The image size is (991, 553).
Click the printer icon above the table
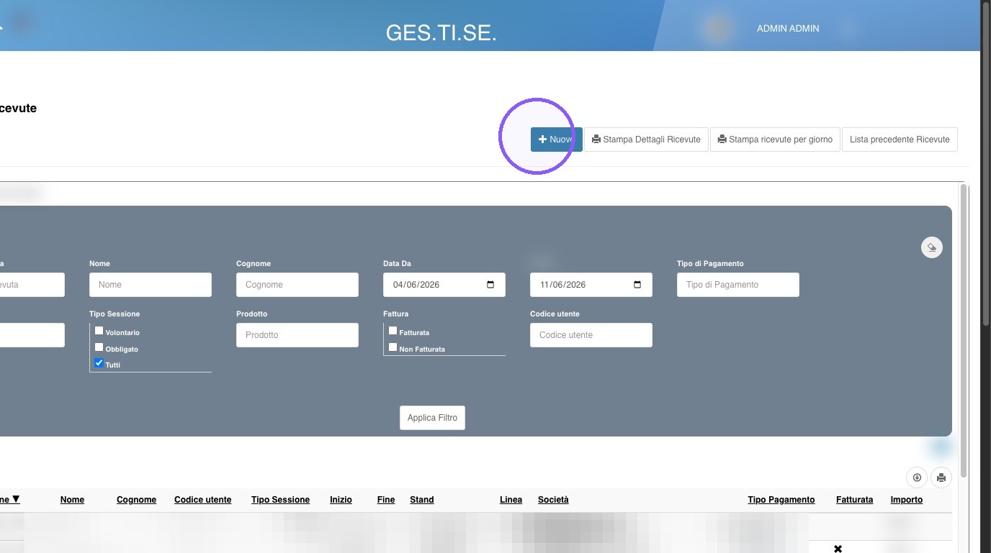pyautogui.click(x=941, y=477)
